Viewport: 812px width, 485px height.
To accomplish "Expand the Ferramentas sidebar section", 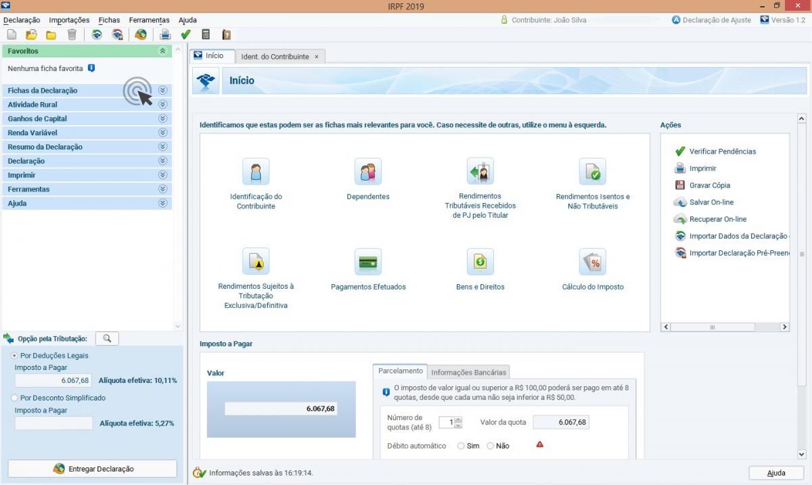I will pyautogui.click(x=162, y=189).
